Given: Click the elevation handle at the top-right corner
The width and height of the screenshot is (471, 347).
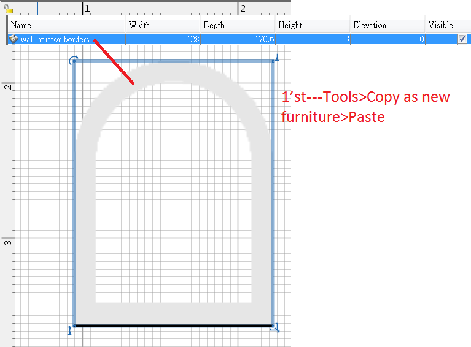Looking at the screenshot, I should pos(277,59).
